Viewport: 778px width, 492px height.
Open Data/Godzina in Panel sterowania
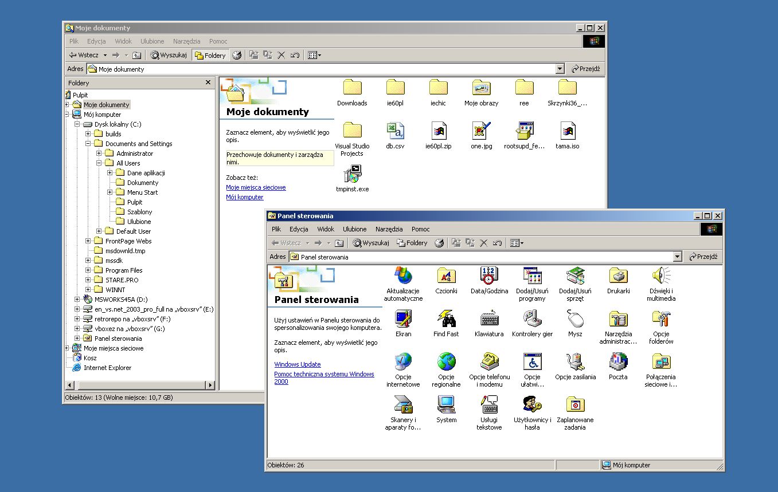(489, 276)
